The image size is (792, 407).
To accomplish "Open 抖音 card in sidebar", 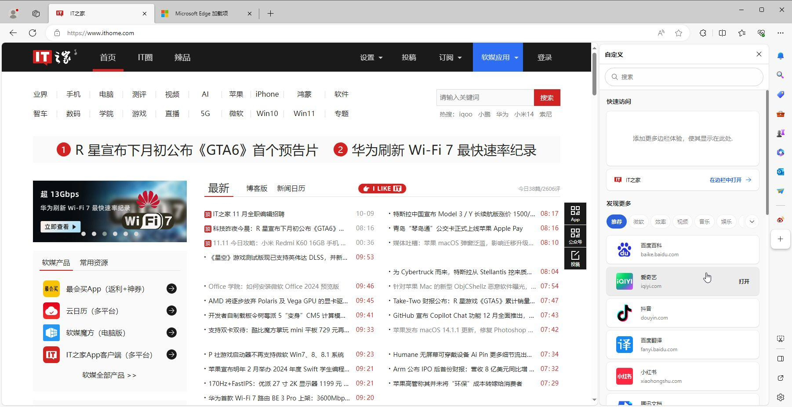I will coord(683,313).
